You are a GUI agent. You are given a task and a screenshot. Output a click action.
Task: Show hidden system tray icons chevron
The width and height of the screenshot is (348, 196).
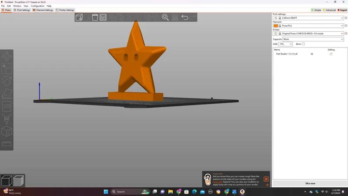[305, 192]
